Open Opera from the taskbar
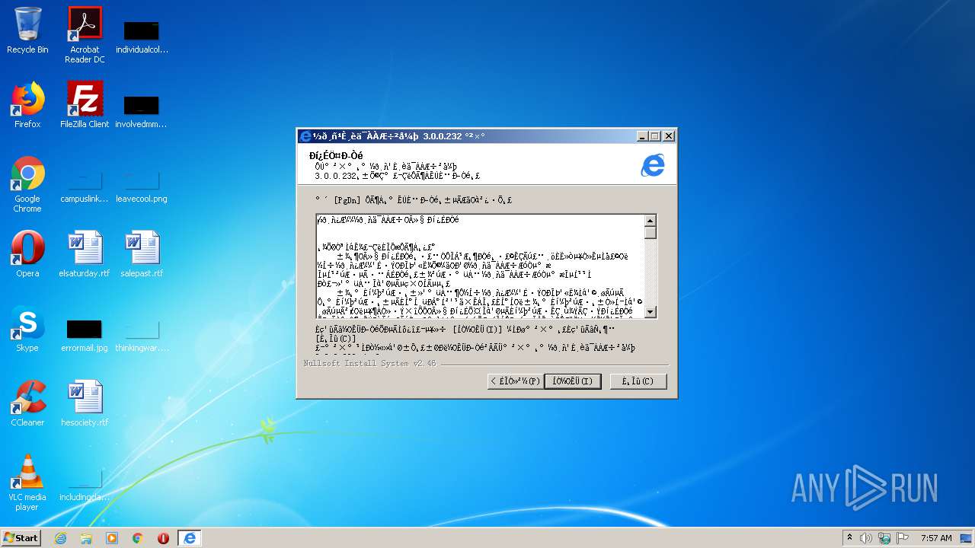975x548 pixels. pos(163,538)
